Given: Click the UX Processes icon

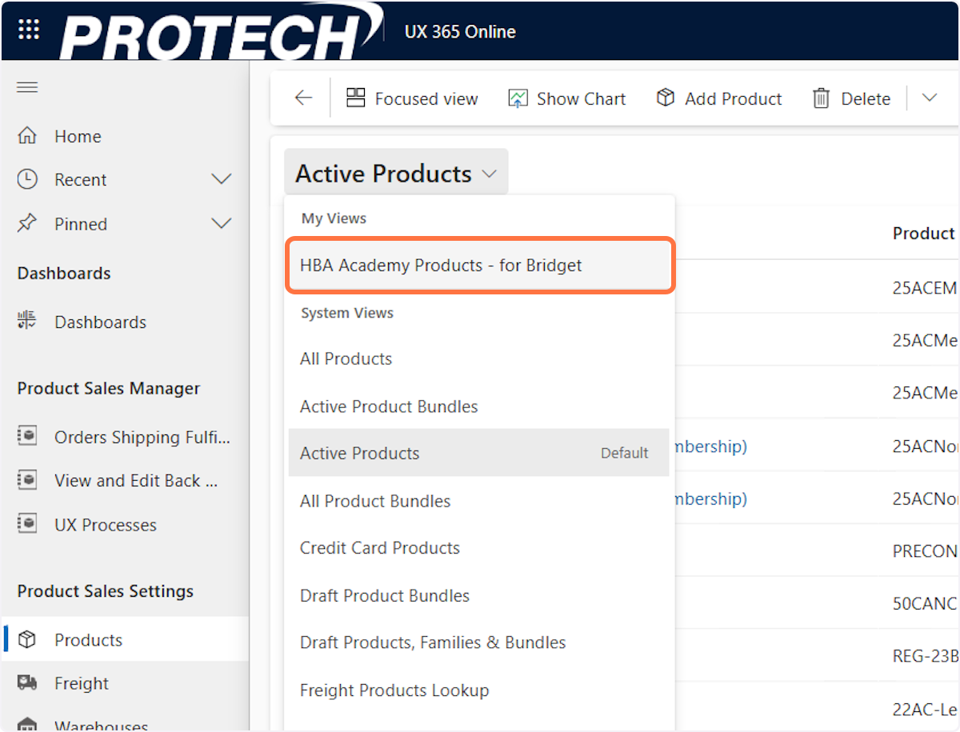Looking at the screenshot, I should [27, 525].
